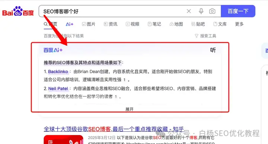Viewport: 268px width, 144px height.
Task: Switch to the 笔记 tab
Action: tap(154, 24)
